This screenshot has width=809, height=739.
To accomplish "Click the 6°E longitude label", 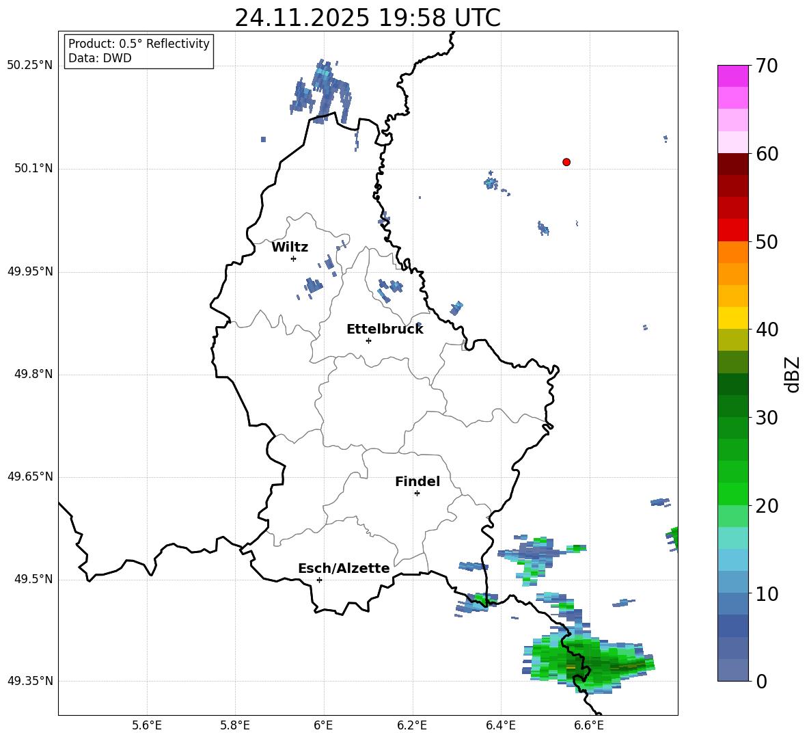I will [x=323, y=725].
